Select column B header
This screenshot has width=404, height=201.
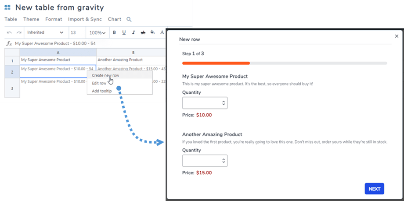click(x=133, y=52)
